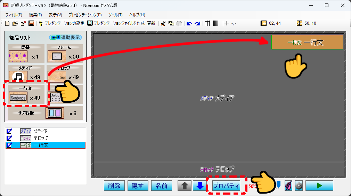Toggle the メディア item checkbox
The image size is (351, 196).
pyautogui.click(x=9, y=131)
